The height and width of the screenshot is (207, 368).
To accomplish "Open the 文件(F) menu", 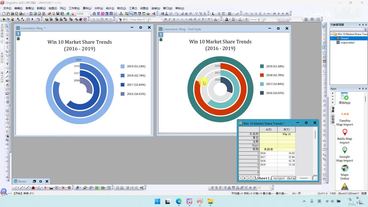I will 7,8.
